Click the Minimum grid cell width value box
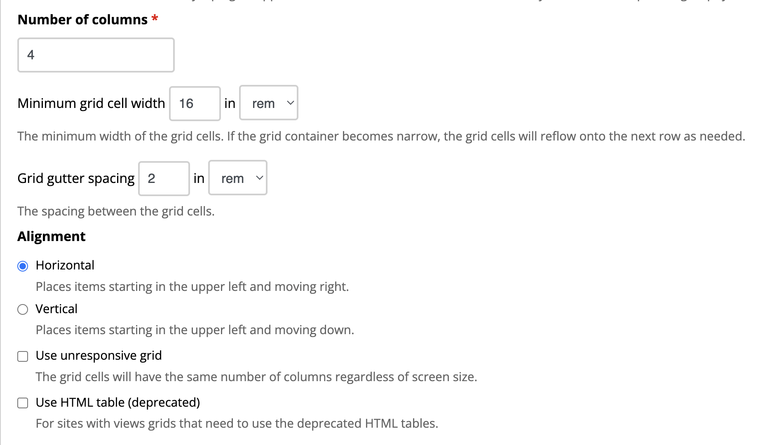The height and width of the screenshot is (445, 784). click(194, 103)
